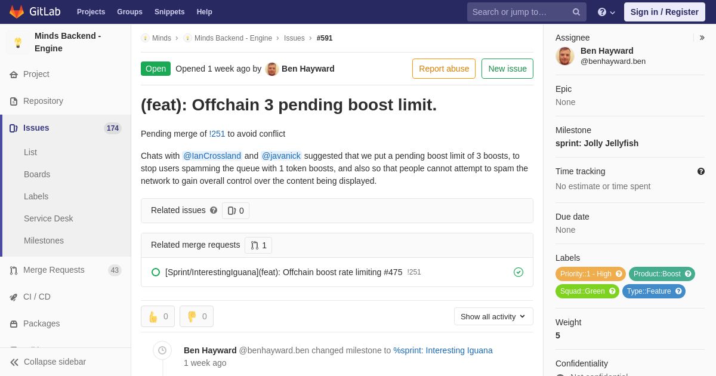Screen dimensions: 716x376
Task: Click the Merge Requests count badge 43
Action: [115, 270]
